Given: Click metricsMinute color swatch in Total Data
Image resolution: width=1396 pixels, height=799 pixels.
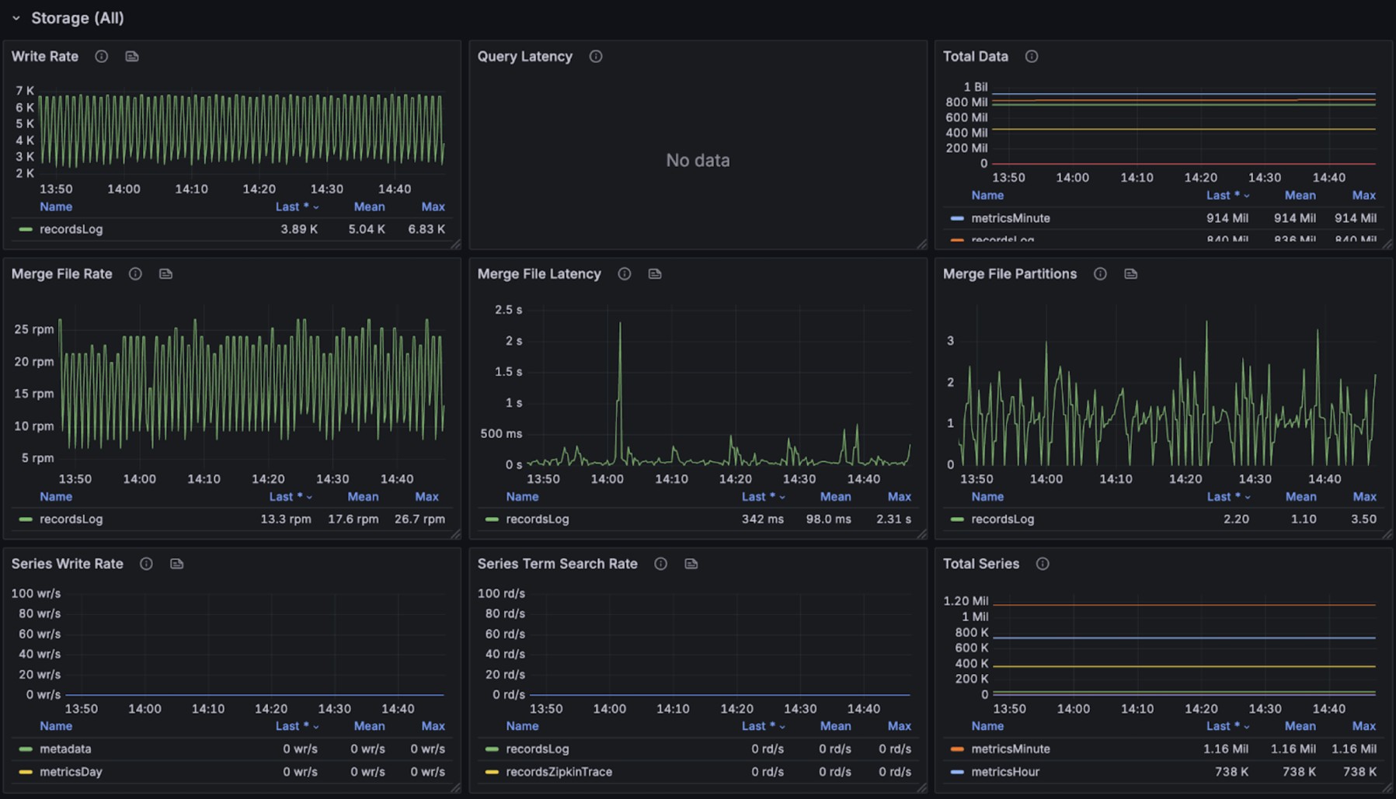Looking at the screenshot, I should (957, 218).
